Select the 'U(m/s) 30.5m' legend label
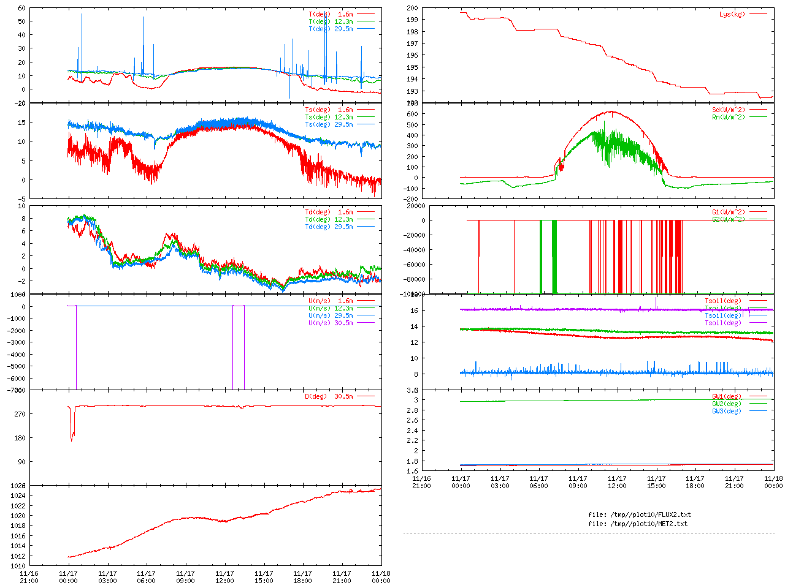The height and width of the screenshot is (588, 785). [x=331, y=323]
